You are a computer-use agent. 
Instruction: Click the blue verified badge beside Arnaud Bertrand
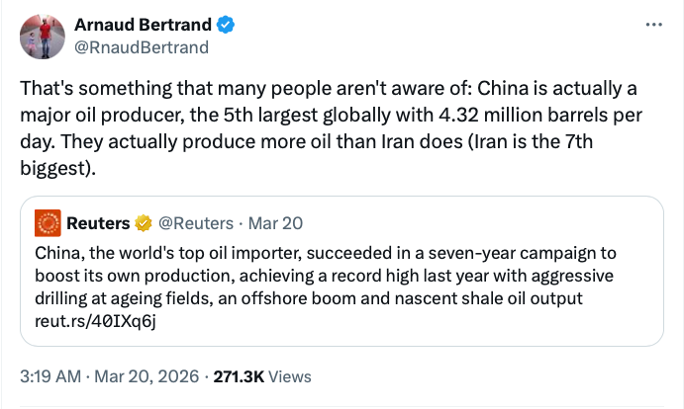224,25
